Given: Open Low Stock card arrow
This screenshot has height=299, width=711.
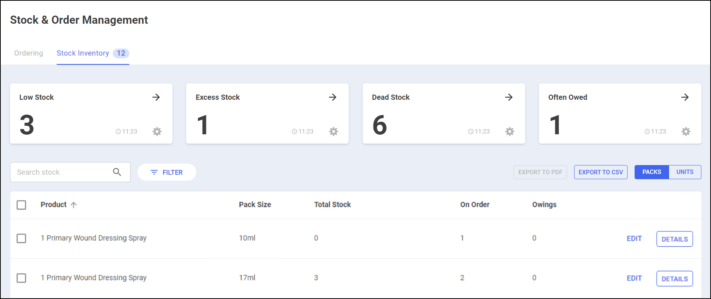Looking at the screenshot, I should tap(156, 97).
